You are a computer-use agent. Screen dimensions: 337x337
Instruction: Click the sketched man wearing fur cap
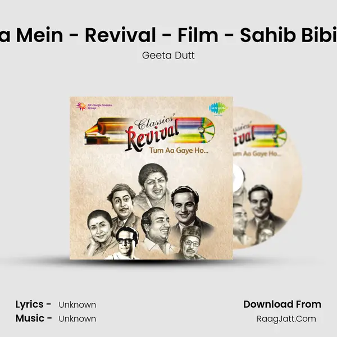coord(190,243)
